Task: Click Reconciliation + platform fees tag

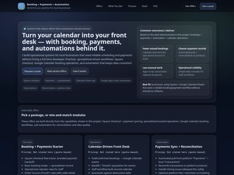Action: point(56,88)
